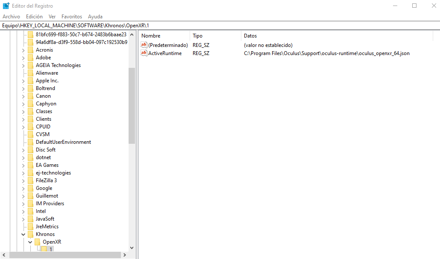This screenshot has height=259, width=440.
Task: Click the registry path address bar
Action: click(220, 26)
